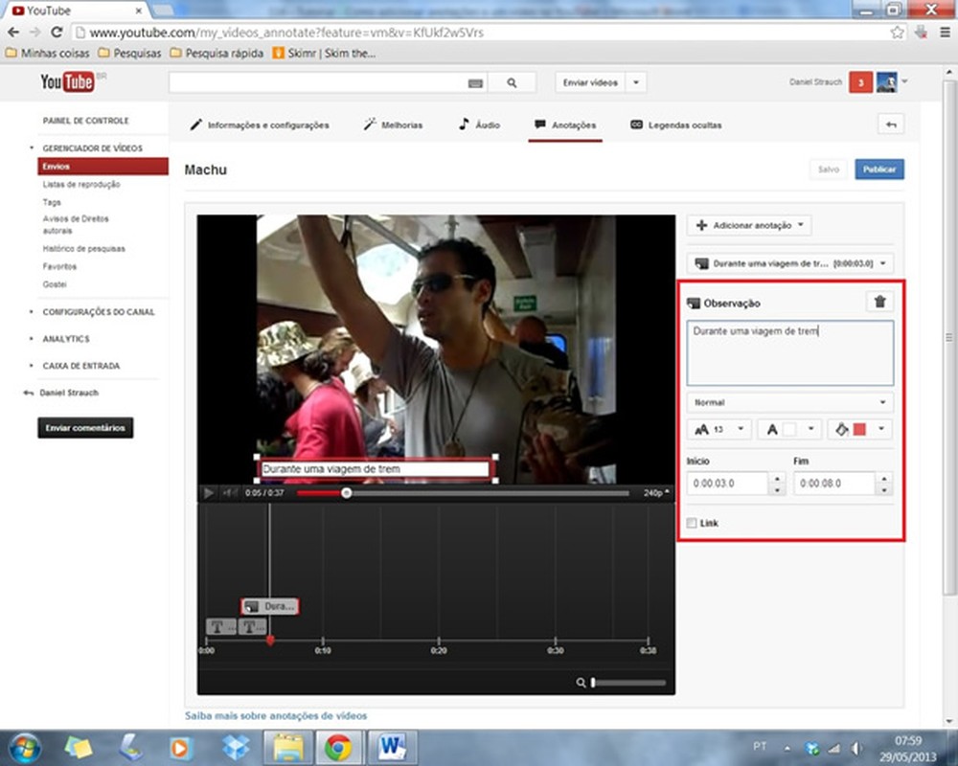The height and width of the screenshot is (766, 958).
Task: Open Chrome from the taskbar
Action: [x=338, y=748]
